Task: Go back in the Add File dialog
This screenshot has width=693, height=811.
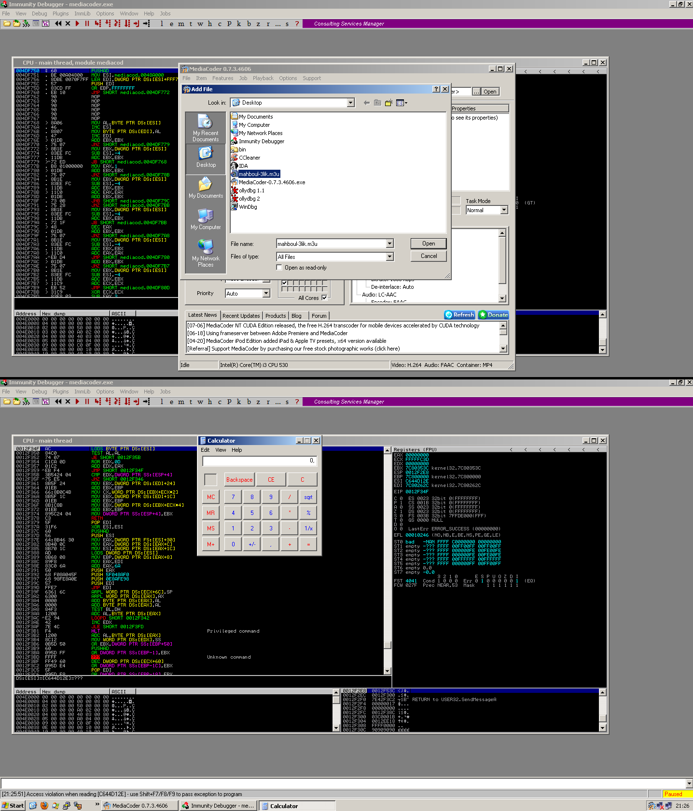Action: pyautogui.click(x=367, y=103)
